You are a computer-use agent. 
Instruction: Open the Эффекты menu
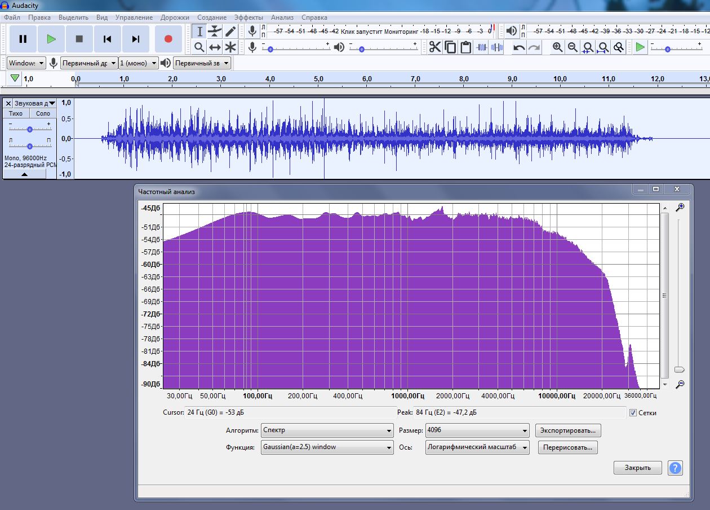pos(248,17)
